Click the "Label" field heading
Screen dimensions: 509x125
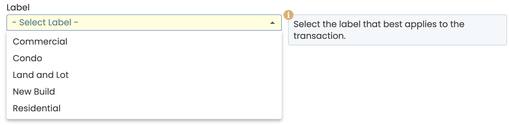pyautogui.click(x=18, y=7)
